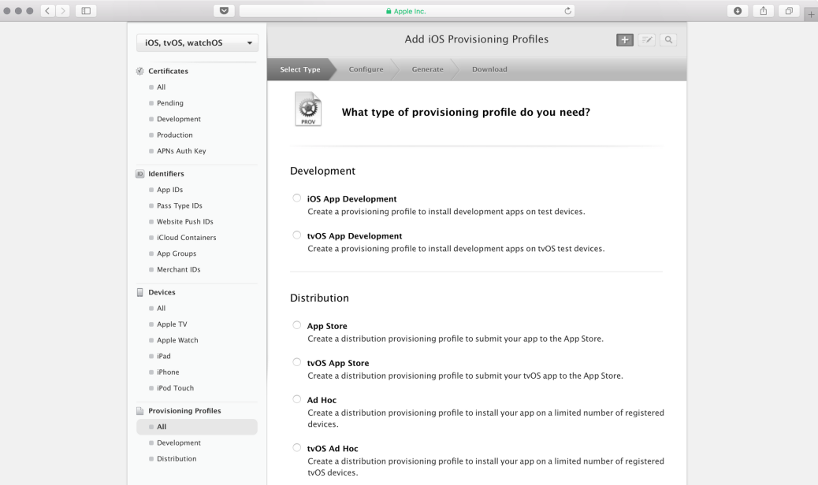
Task: Click the "iOS App Development" option label
Action: [x=352, y=199]
